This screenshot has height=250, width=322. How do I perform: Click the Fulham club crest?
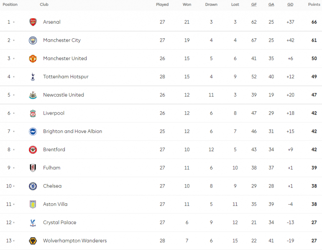[33, 168]
